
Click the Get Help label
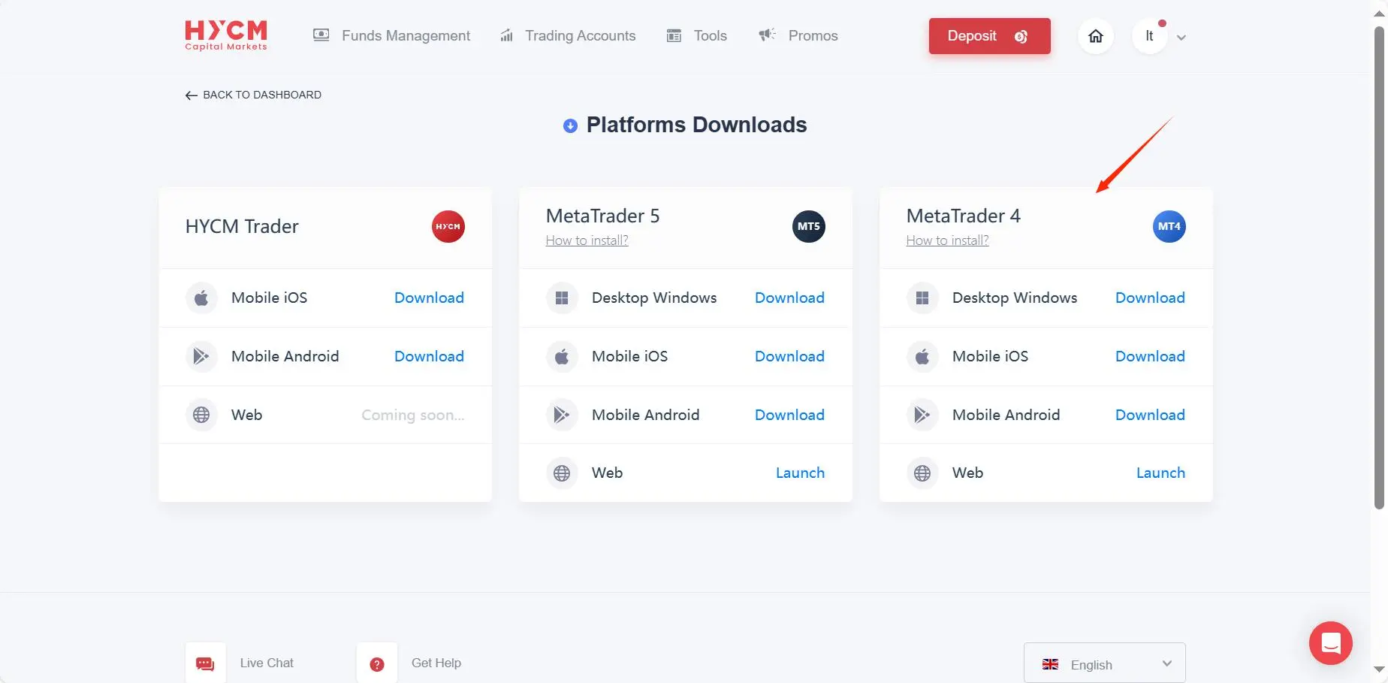tap(436, 663)
